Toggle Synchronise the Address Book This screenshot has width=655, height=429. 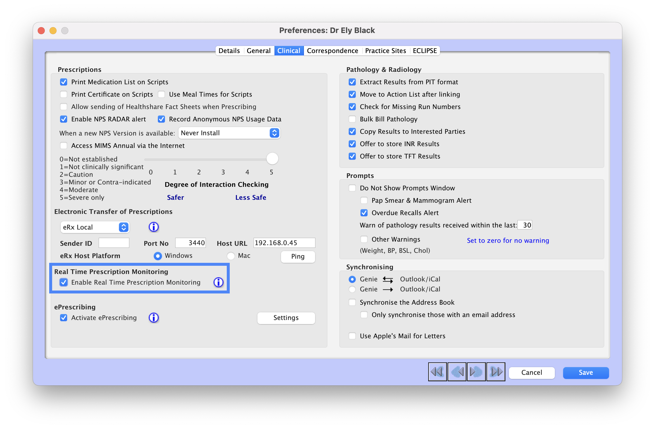pyautogui.click(x=352, y=302)
